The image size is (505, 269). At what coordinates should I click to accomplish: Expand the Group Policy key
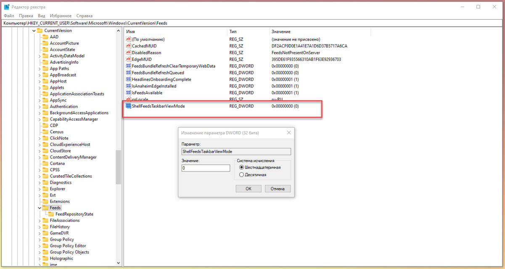40,239
